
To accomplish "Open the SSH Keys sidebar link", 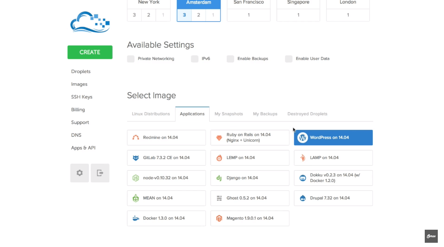I will [x=82, y=97].
